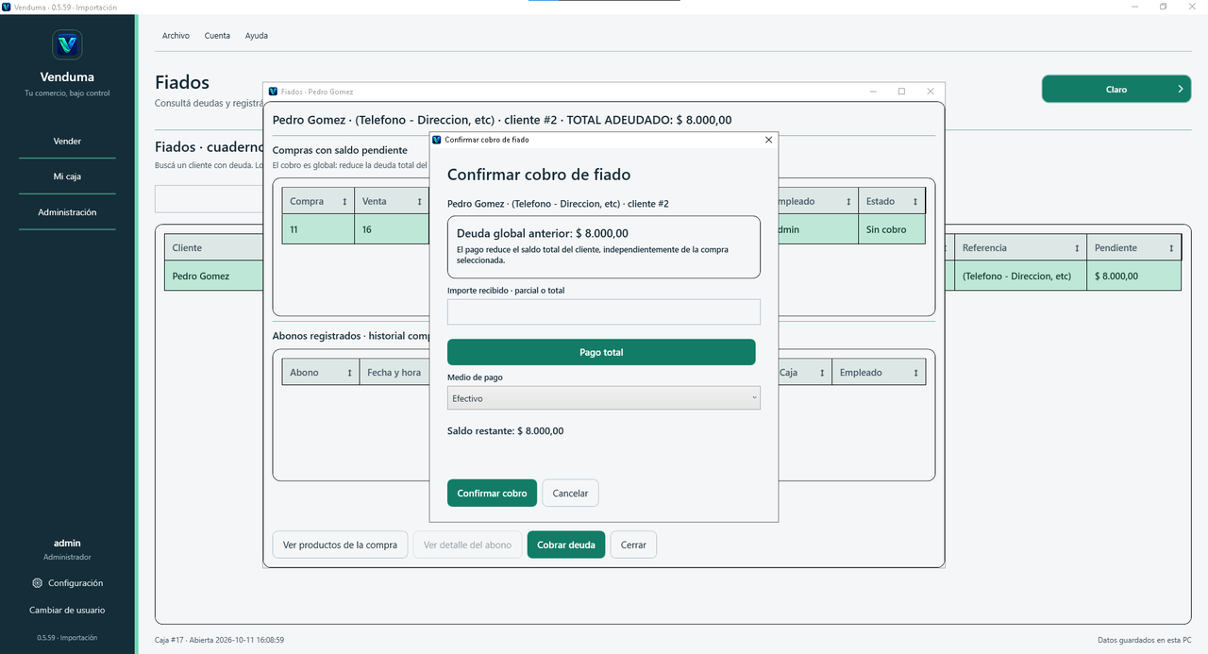Select the Pedro Gomez row in clients table
The height and width of the screenshot is (654, 1208).
[672, 277]
